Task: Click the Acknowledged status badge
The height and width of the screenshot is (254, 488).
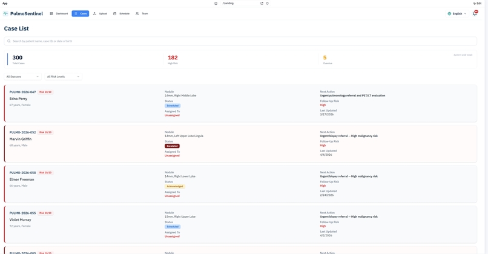Action: point(175,186)
